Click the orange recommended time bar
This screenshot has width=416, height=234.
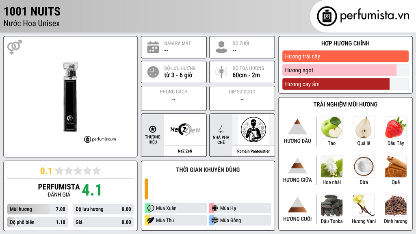coord(146,189)
